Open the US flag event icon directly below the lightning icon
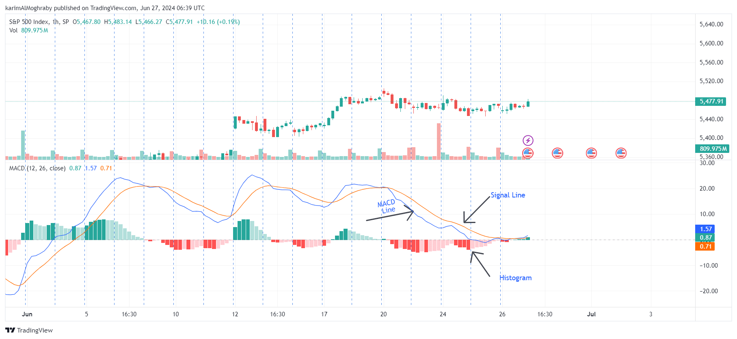The width and height of the screenshot is (737, 339). [528, 153]
